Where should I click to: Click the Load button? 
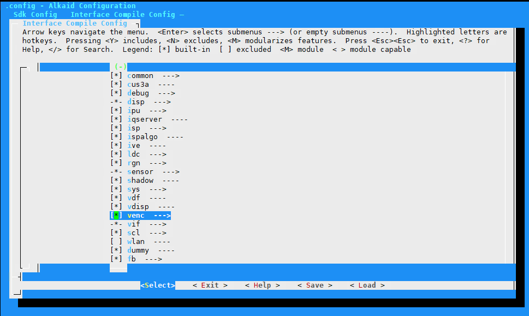(367, 285)
